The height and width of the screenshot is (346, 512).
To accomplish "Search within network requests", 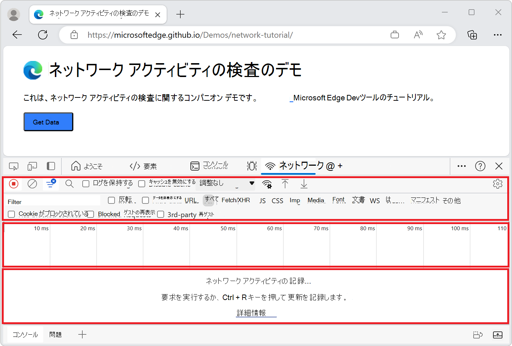I will pos(69,184).
